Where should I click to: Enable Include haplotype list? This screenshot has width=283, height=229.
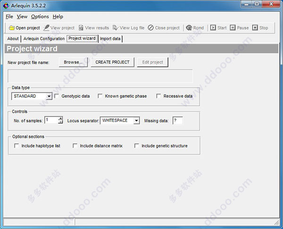point(17,146)
